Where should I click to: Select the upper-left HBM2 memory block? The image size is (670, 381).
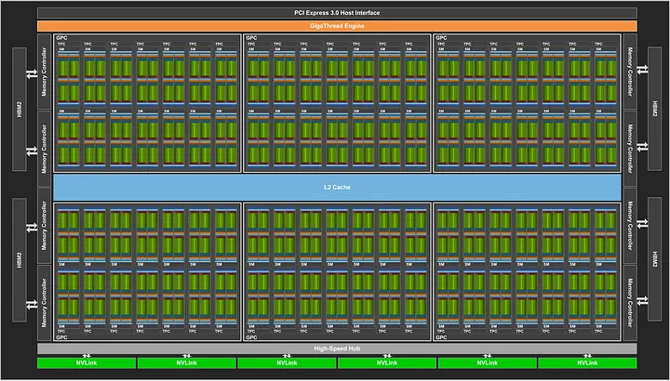[20, 110]
